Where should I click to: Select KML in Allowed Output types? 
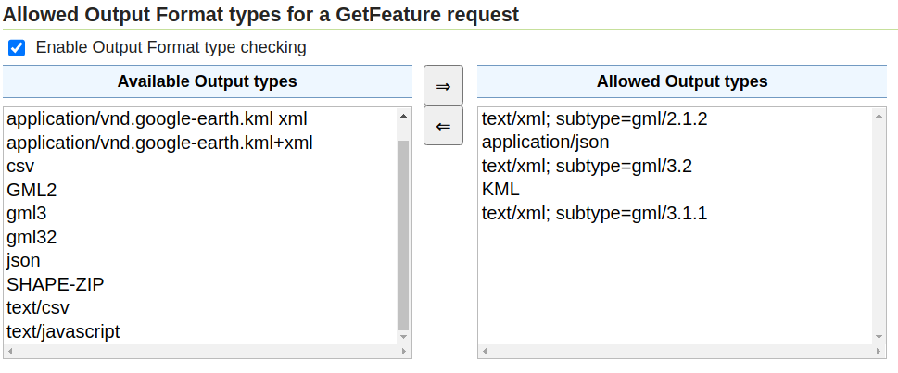point(500,190)
